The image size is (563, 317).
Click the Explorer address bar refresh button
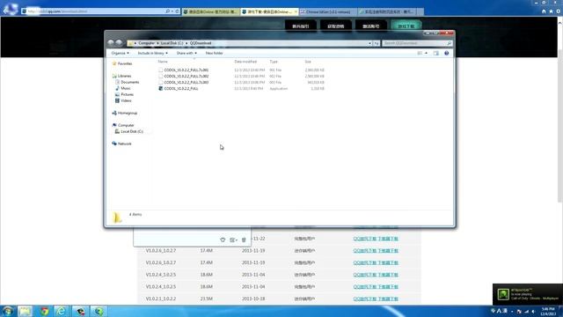[x=377, y=43]
